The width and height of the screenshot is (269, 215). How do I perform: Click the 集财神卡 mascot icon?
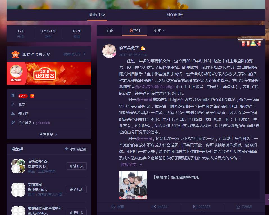tap(15, 54)
